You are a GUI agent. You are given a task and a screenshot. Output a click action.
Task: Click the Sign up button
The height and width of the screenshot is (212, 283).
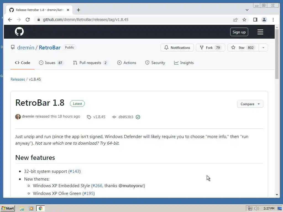239,32
